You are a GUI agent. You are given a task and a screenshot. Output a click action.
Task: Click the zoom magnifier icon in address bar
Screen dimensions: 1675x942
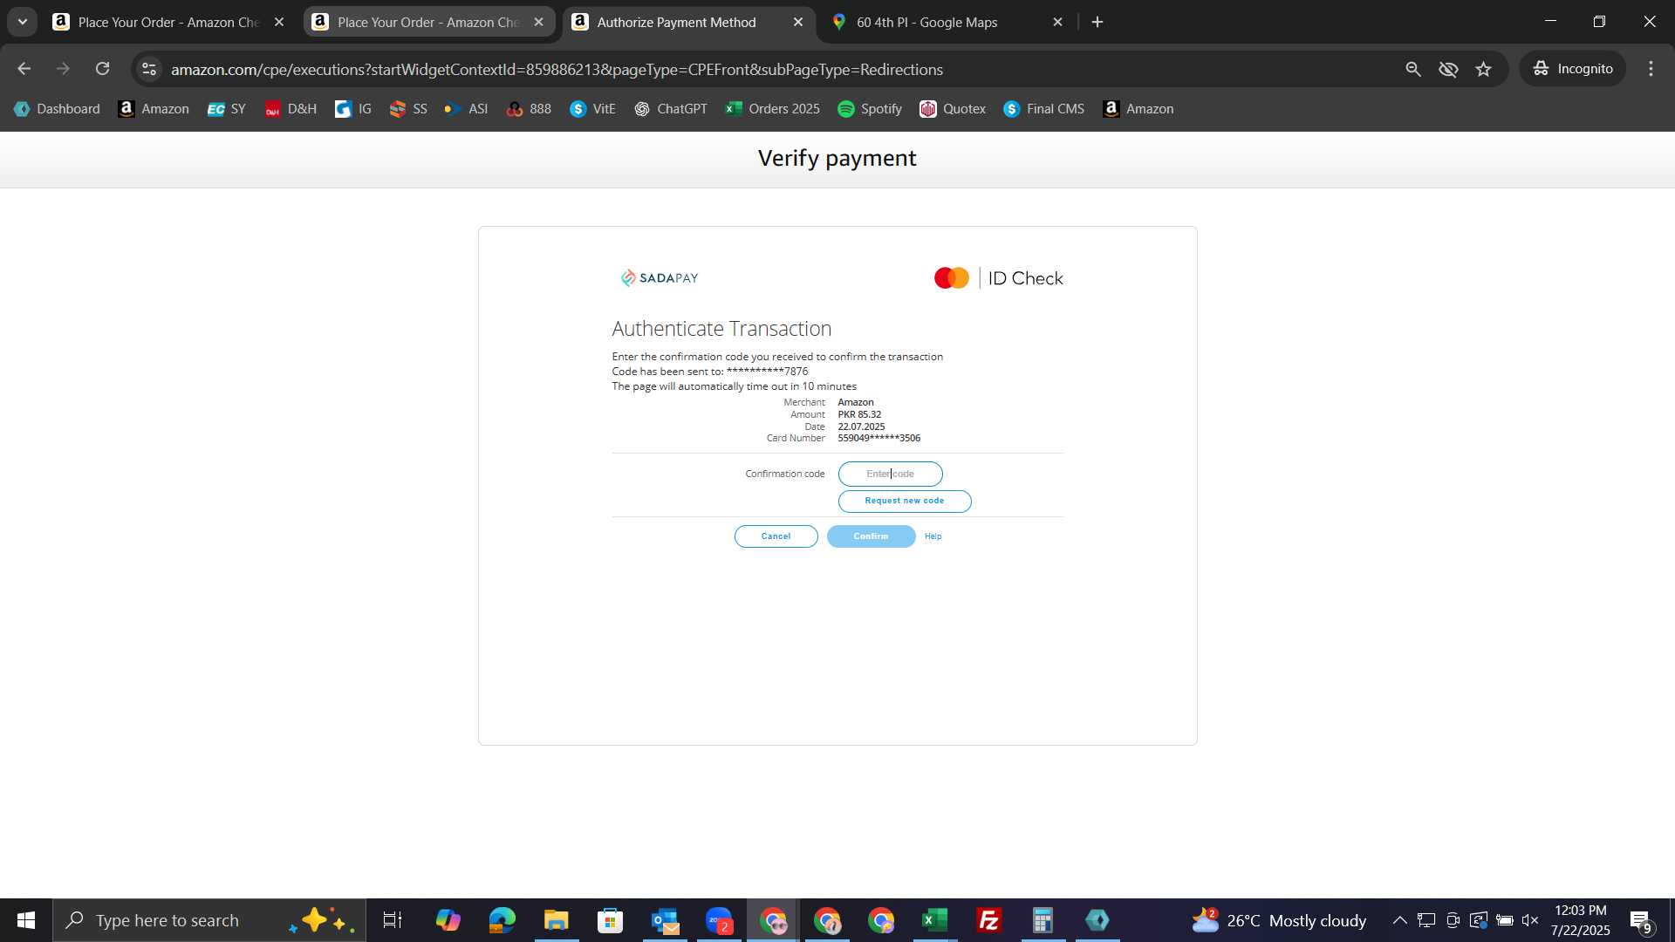pos(1413,69)
